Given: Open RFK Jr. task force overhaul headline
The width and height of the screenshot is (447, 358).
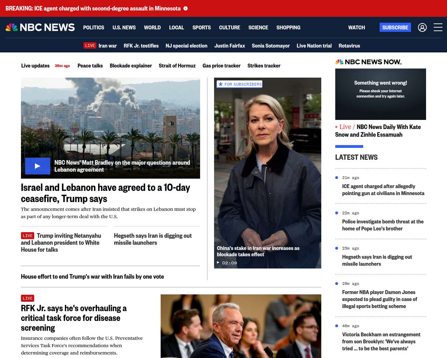Looking at the screenshot, I should point(74,318).
